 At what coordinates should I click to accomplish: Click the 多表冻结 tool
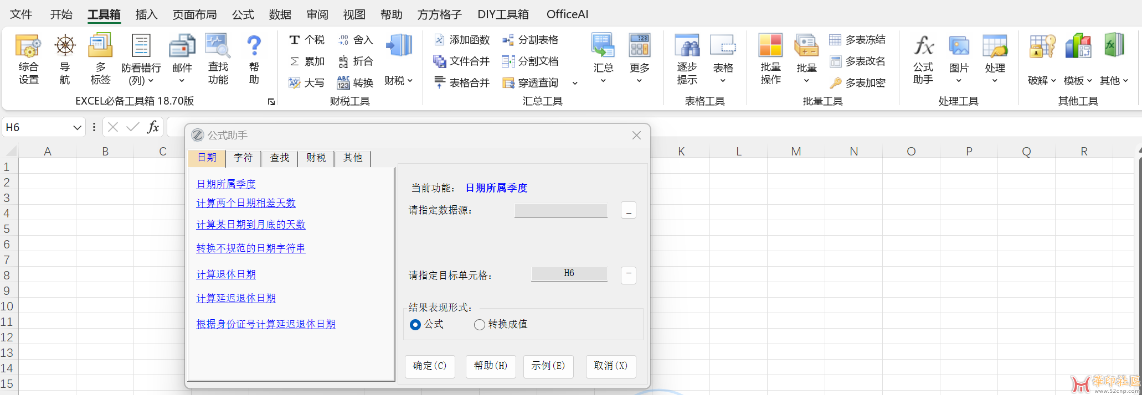point(857,40)
